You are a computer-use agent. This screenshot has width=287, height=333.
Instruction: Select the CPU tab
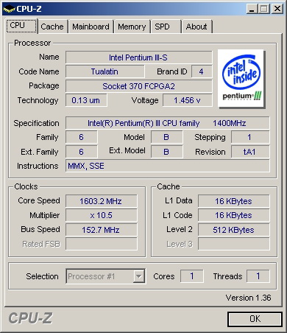(21, 26)
